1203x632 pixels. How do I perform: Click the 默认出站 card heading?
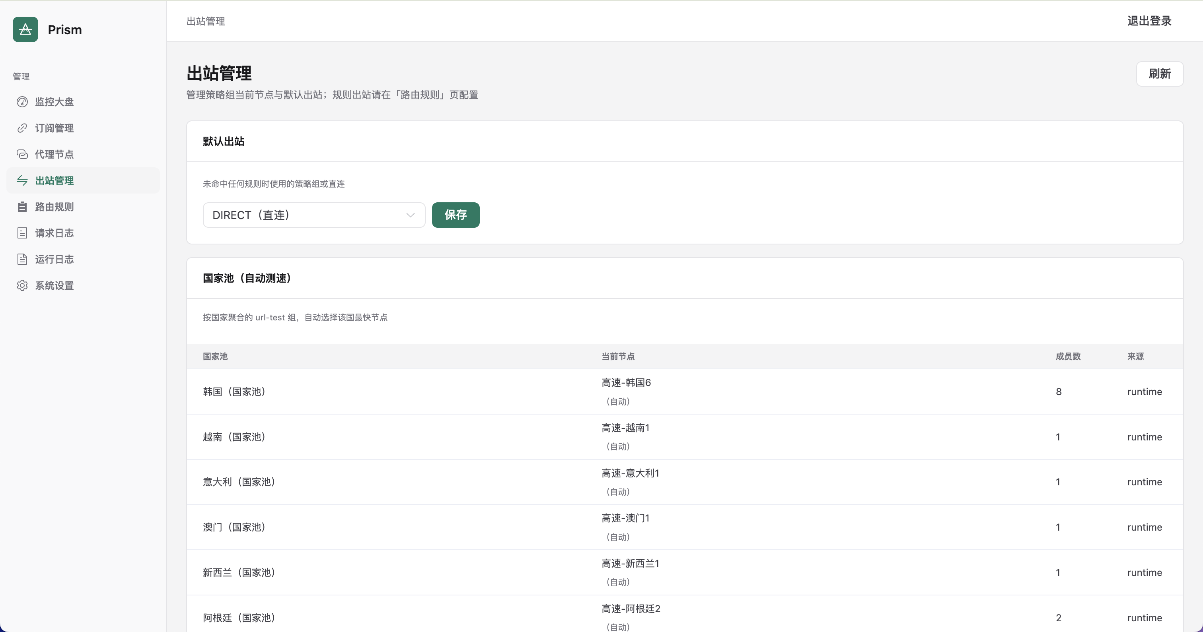[223, 142]
